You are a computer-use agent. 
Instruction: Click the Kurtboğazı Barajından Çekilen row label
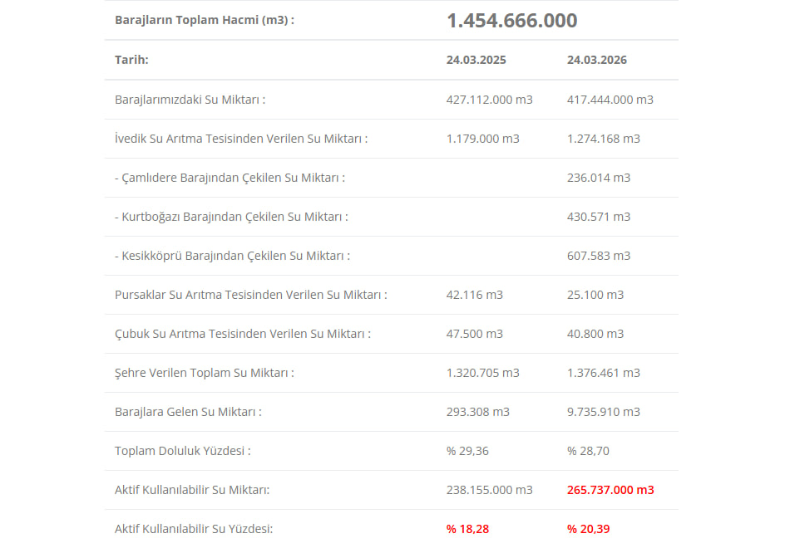click(x=231, y=217)
